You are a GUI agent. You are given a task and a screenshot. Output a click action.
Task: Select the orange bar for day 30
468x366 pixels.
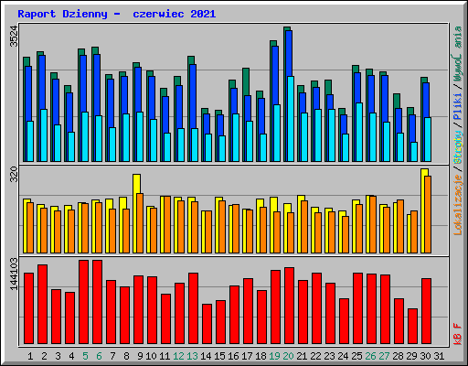(x=428, y=214)
